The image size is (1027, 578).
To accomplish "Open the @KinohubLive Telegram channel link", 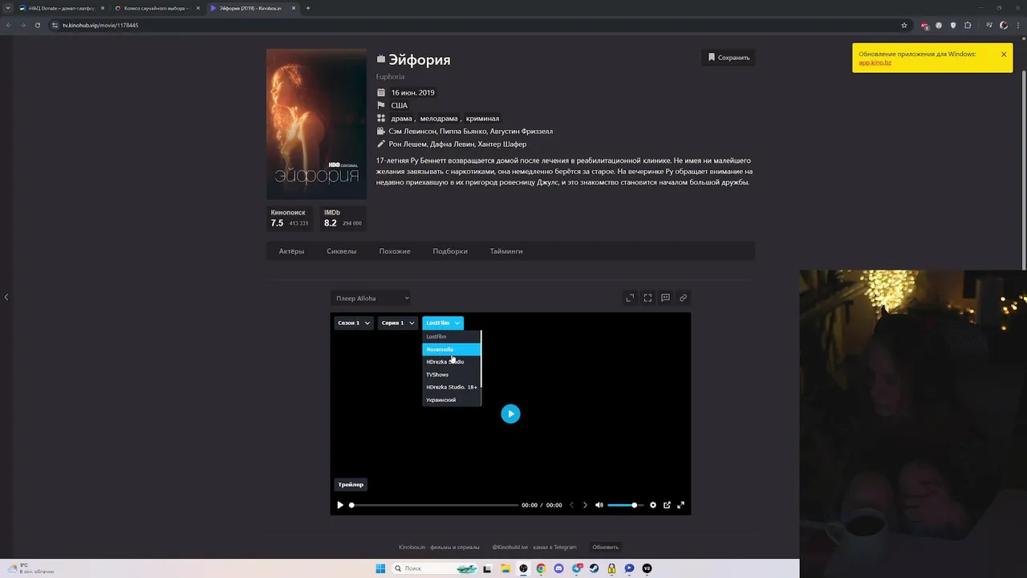I will 534,547.
